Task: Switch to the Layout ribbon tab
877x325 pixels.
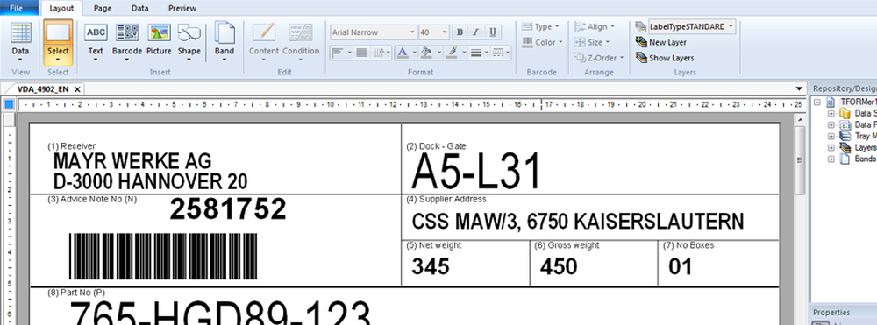Action: coord(61,8)
